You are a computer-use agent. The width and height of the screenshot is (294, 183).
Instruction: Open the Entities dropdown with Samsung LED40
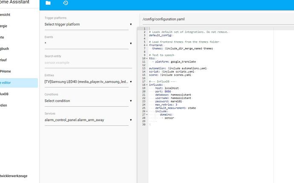pos(88,81)
